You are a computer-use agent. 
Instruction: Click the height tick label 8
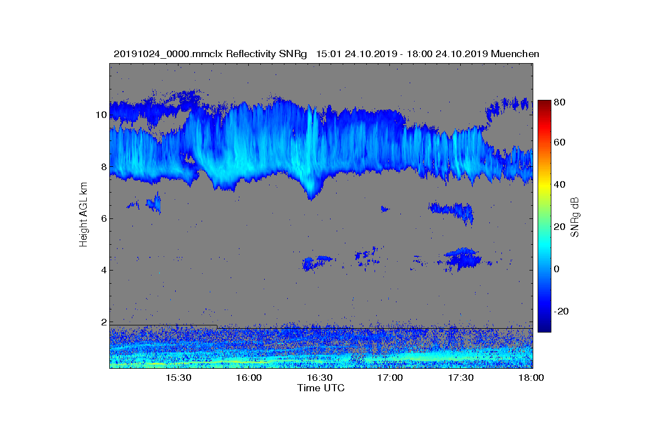click(103, 167)
